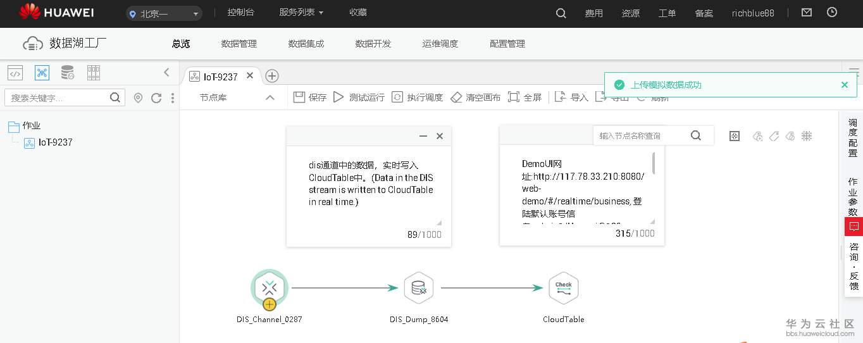This screenshot has height=343, width=863.
Task: Click the third tag icon left of grid
Action: [790, 136]
